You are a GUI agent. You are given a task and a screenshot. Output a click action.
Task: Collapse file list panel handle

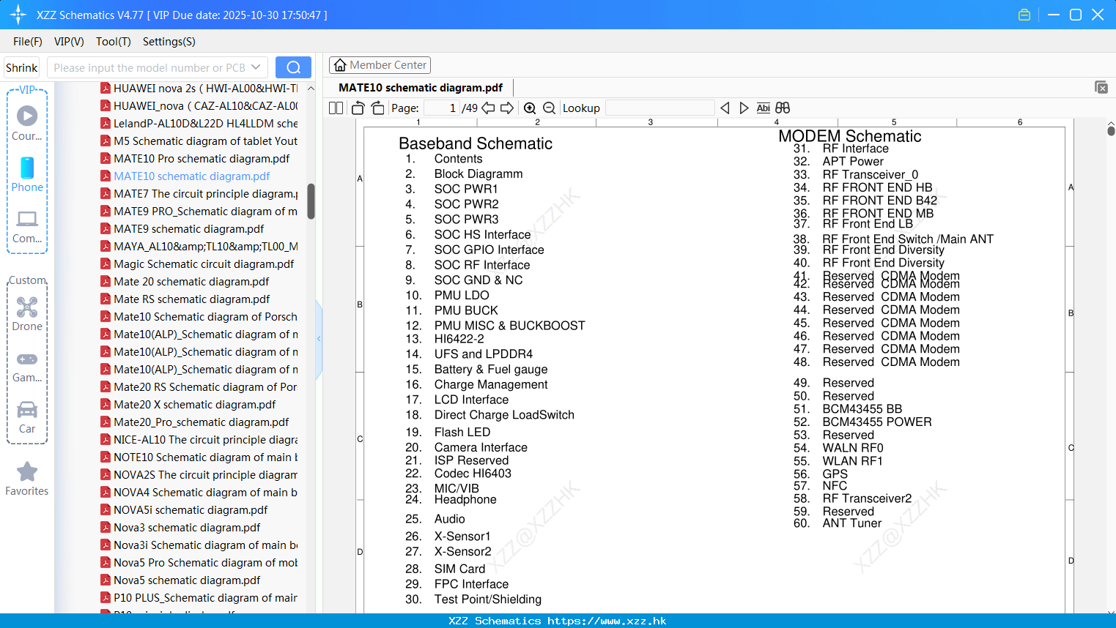coord(319,338)
